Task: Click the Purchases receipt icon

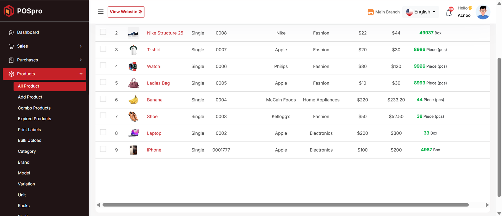Action: (11, 60)
